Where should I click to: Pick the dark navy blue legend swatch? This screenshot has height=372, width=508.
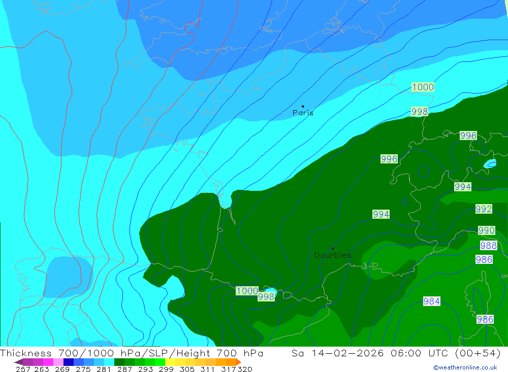(x=68, y=362)
